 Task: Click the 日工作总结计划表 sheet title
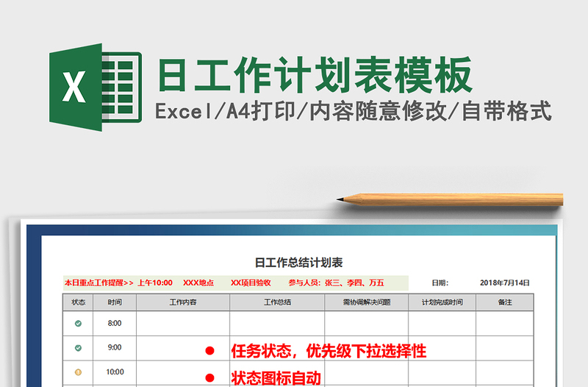(x=298, y=263)
